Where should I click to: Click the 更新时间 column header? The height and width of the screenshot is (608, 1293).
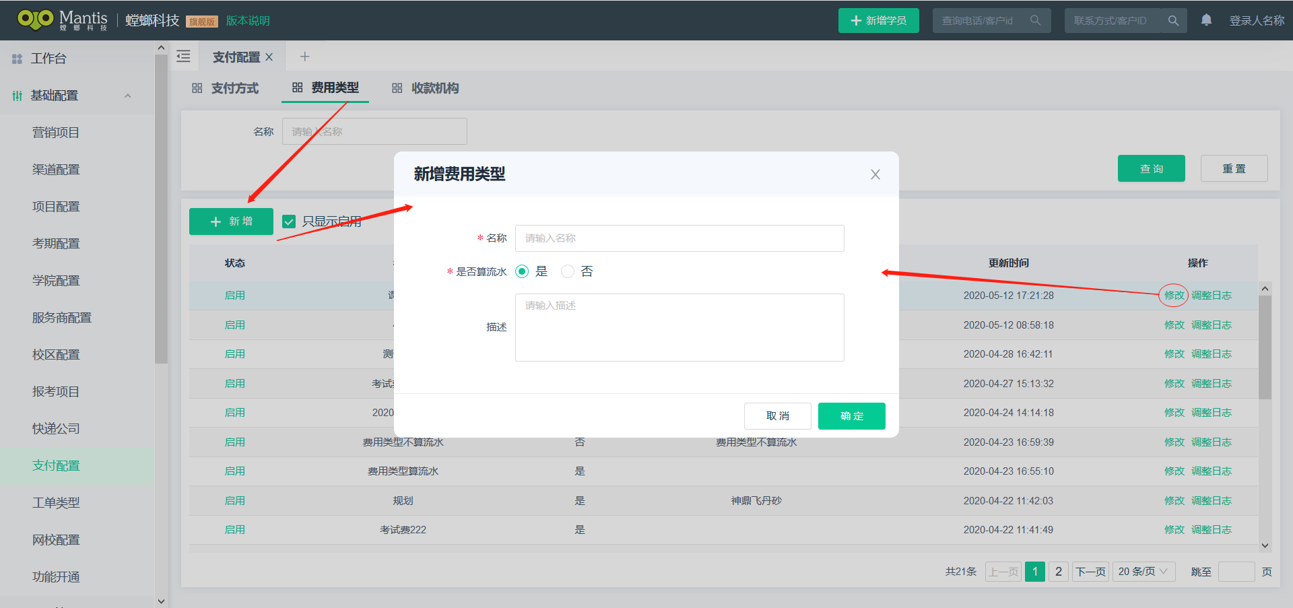click(x=1008, y=263)
